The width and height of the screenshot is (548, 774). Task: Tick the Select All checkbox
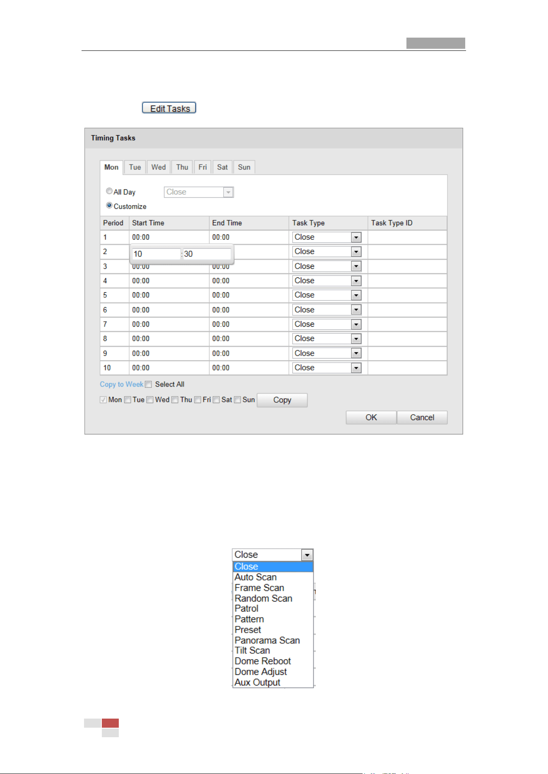pyautogui.click(x=149, y=385)
